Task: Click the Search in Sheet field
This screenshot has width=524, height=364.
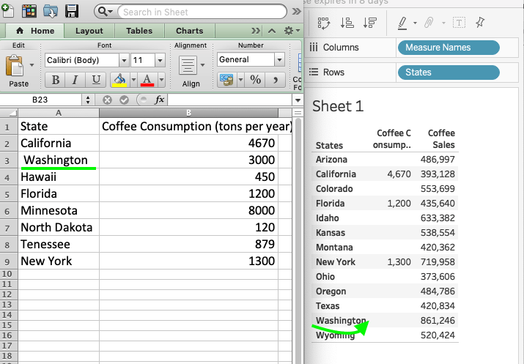Action: pos(202,12)
